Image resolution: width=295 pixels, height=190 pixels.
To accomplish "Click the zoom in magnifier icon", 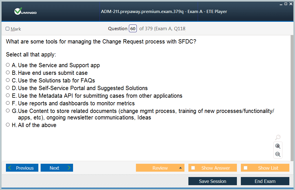I will (278, 146).
